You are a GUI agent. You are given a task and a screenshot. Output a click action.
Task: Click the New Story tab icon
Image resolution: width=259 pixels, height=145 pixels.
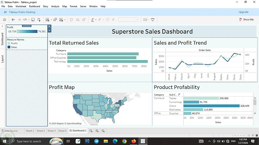103,131
